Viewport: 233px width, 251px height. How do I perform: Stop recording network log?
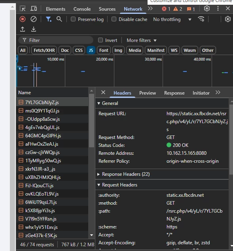[23, 19]
